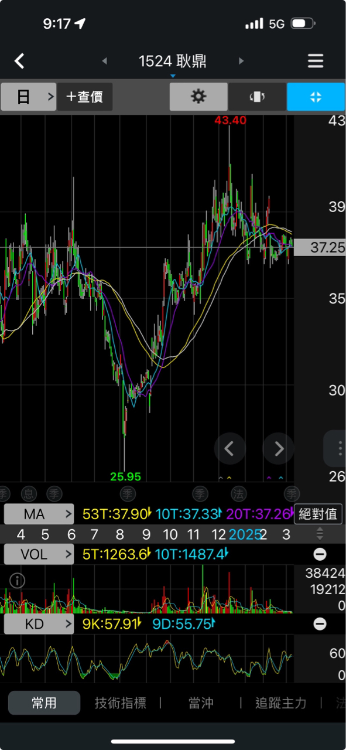Viewport: 346px width, 750px height.
Task: Tap the 39 price axis label
Action: tap(337, 207)
